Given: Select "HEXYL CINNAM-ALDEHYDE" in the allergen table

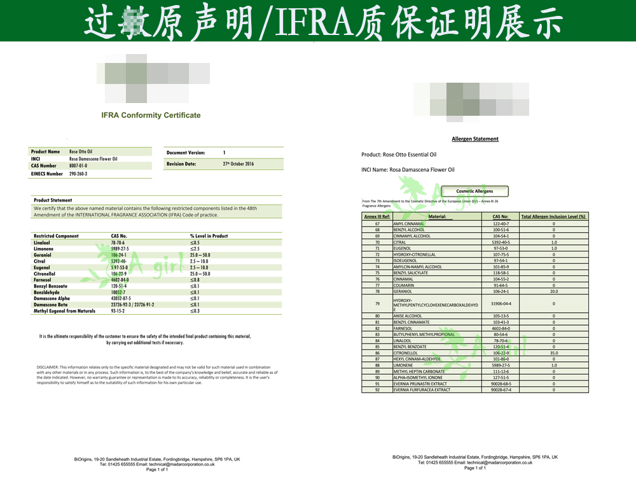Looking at the screenshot, I should pos(417,359).
